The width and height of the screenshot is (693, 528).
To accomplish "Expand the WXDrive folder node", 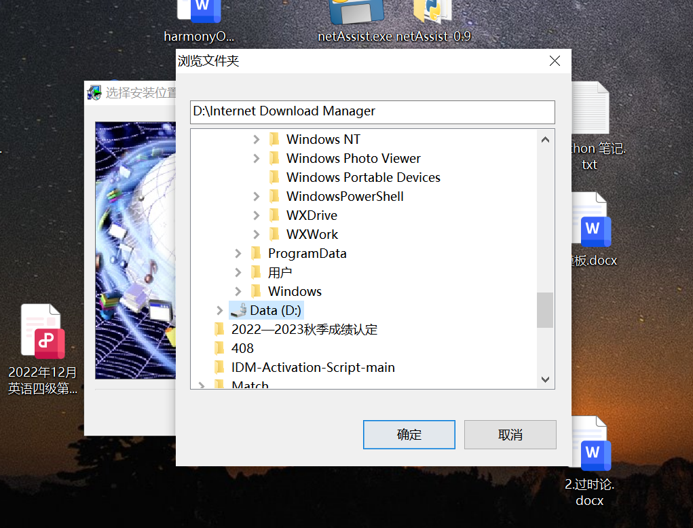I will tap(257, 216).
